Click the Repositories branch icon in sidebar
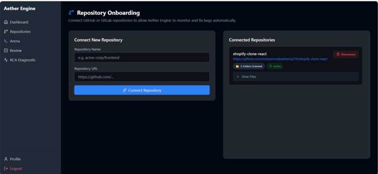The width and height of the screenshot is (378, 174). click(x=6, y=32)
